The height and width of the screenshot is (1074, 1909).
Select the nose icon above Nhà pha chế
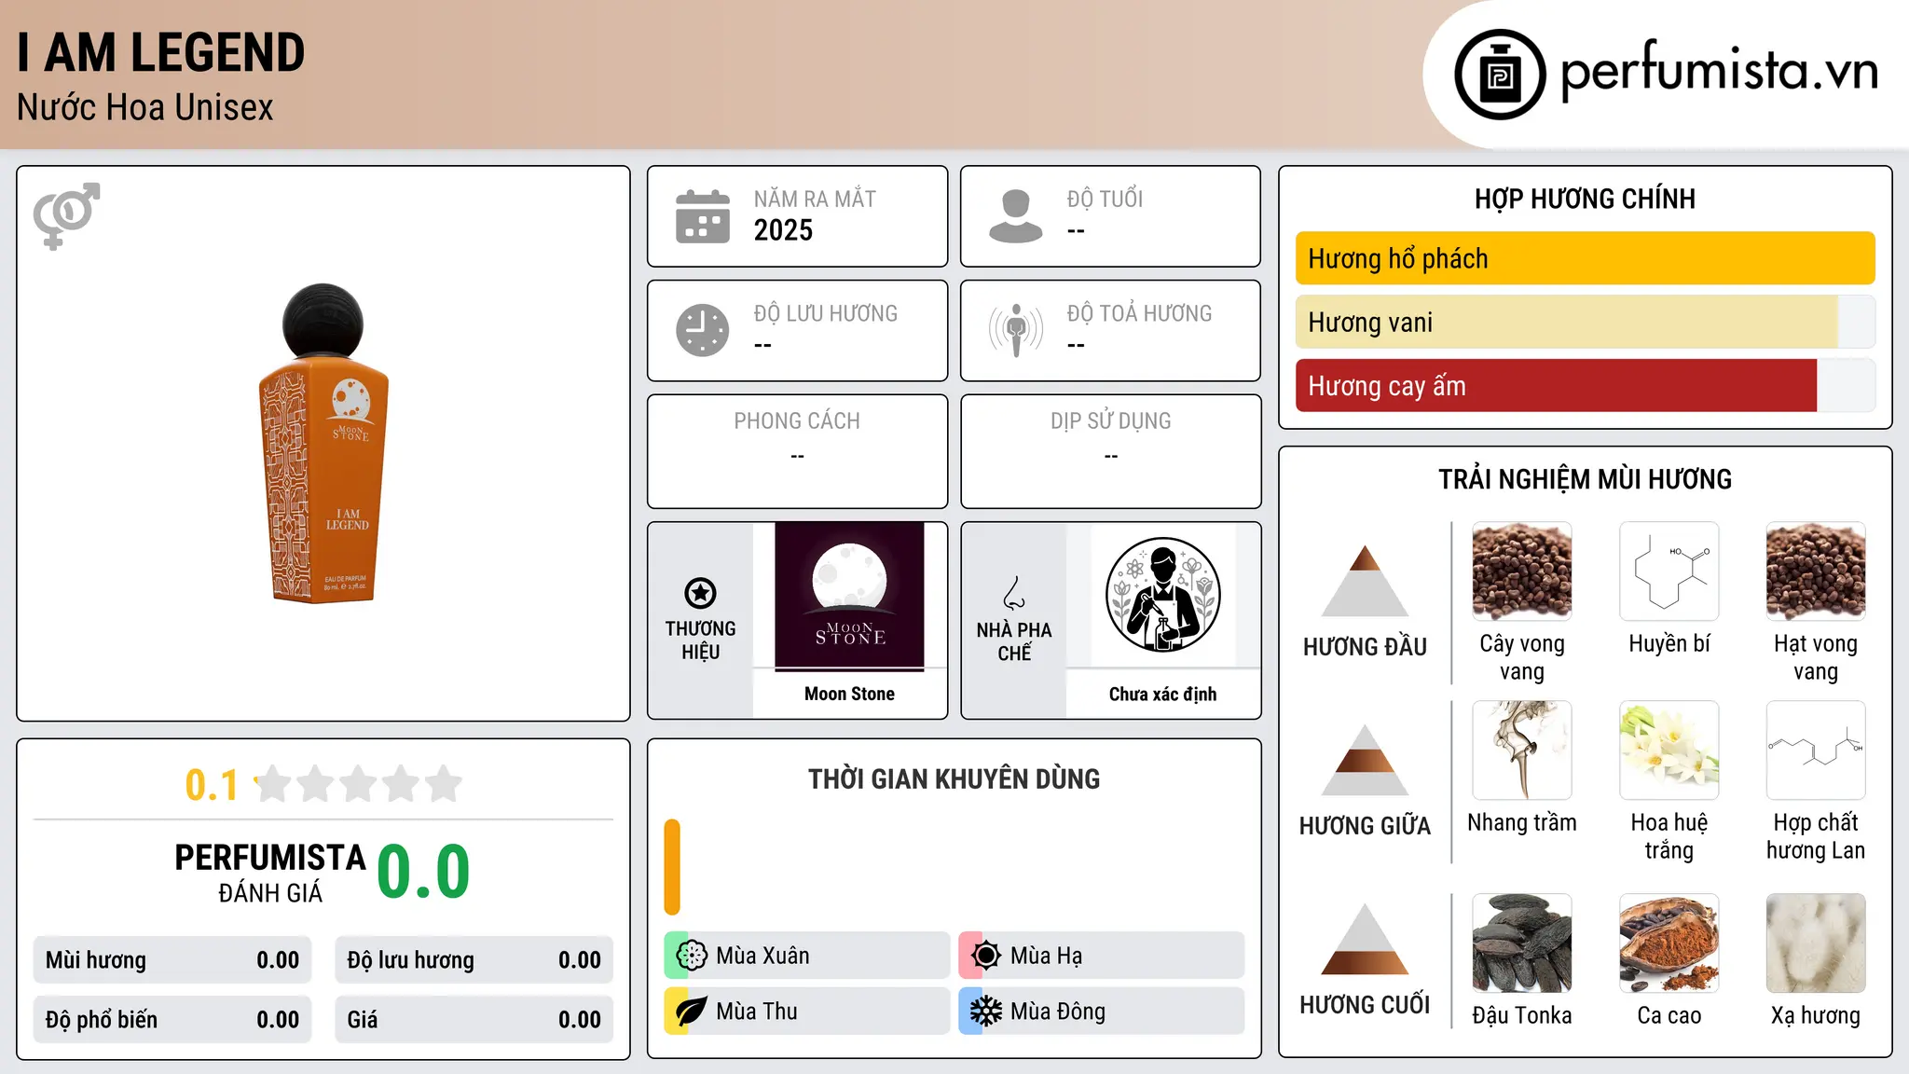(1014, 593)
